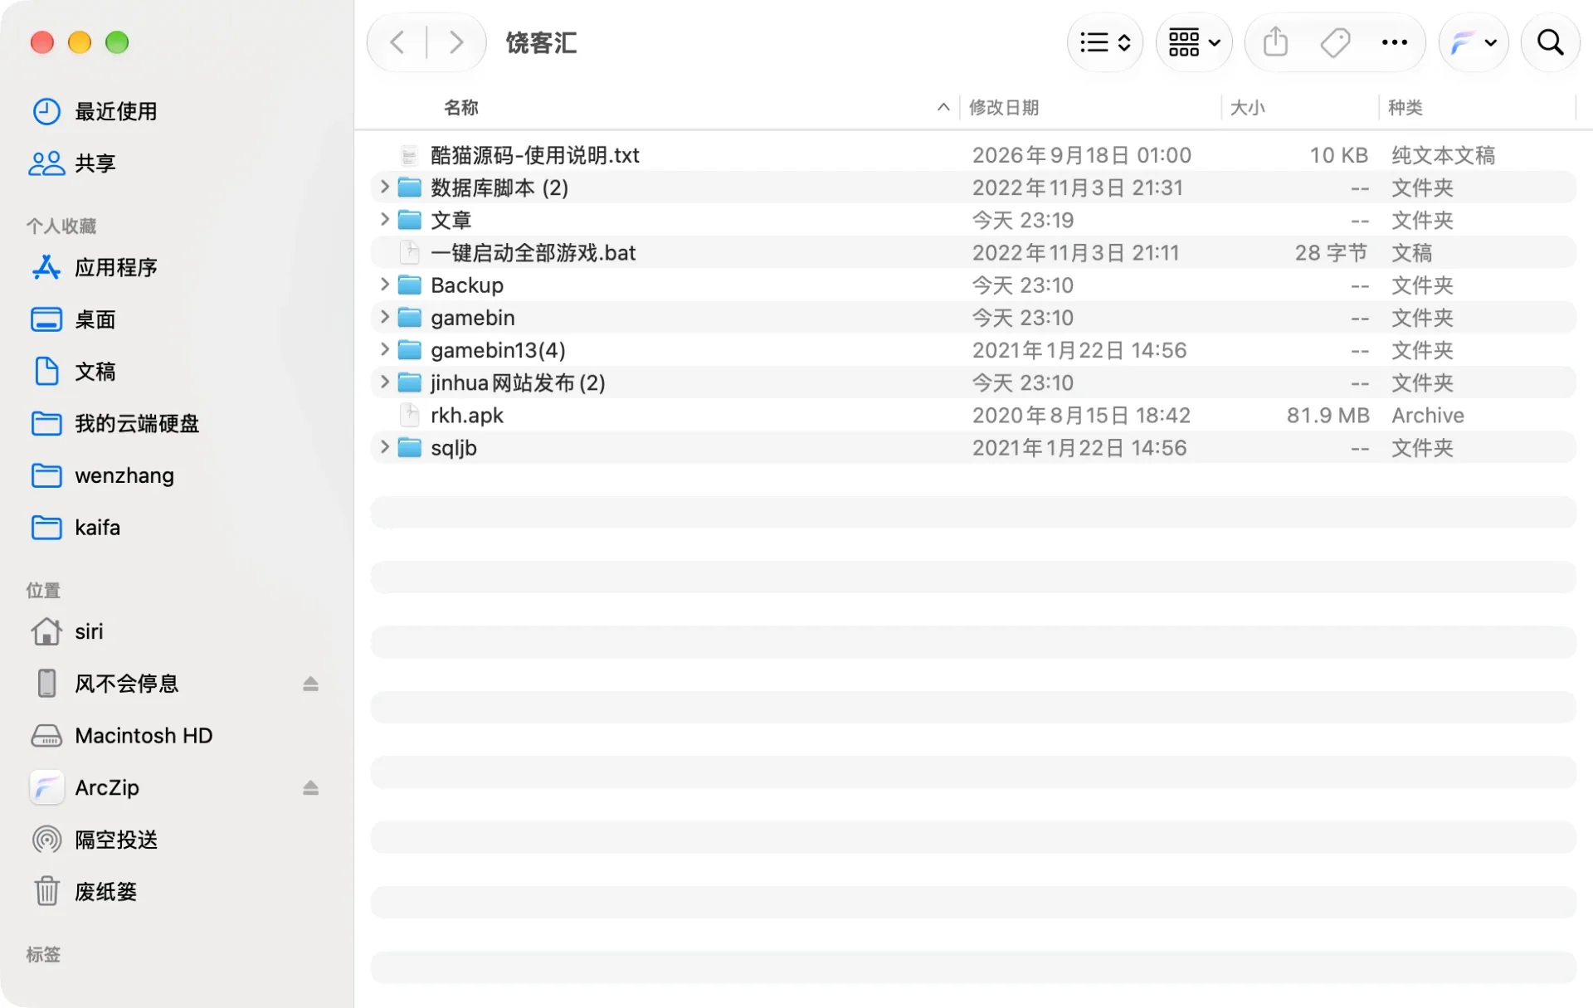
Task: Expand the jinhua网站发布 (2) folder
Action: click(x=384, y=382)
